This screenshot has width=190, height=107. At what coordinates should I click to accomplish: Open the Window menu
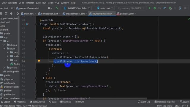coord(65,3)
